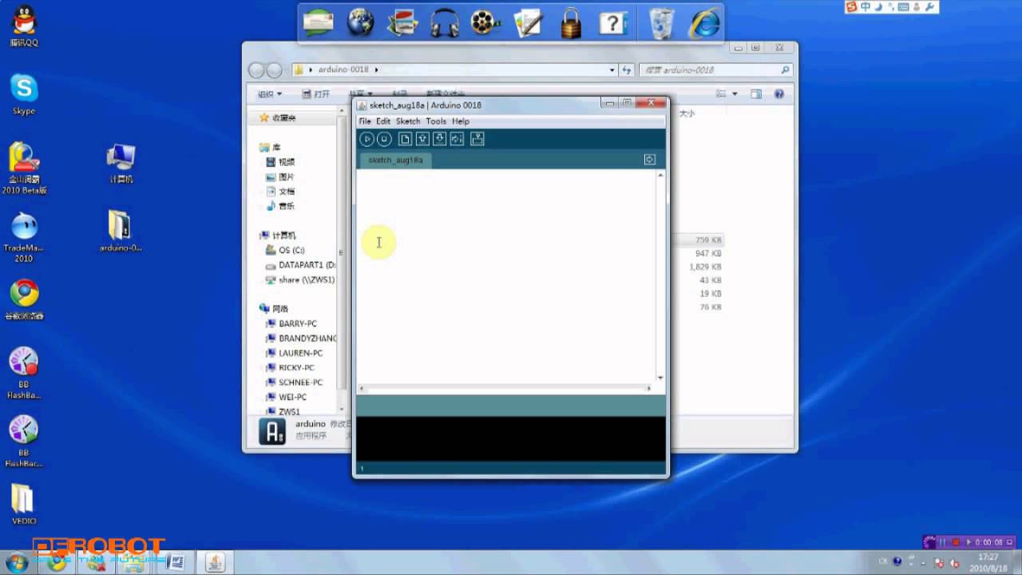Select BARRY-PC in the network list
1022x575 pixels.
pos(291,323)
